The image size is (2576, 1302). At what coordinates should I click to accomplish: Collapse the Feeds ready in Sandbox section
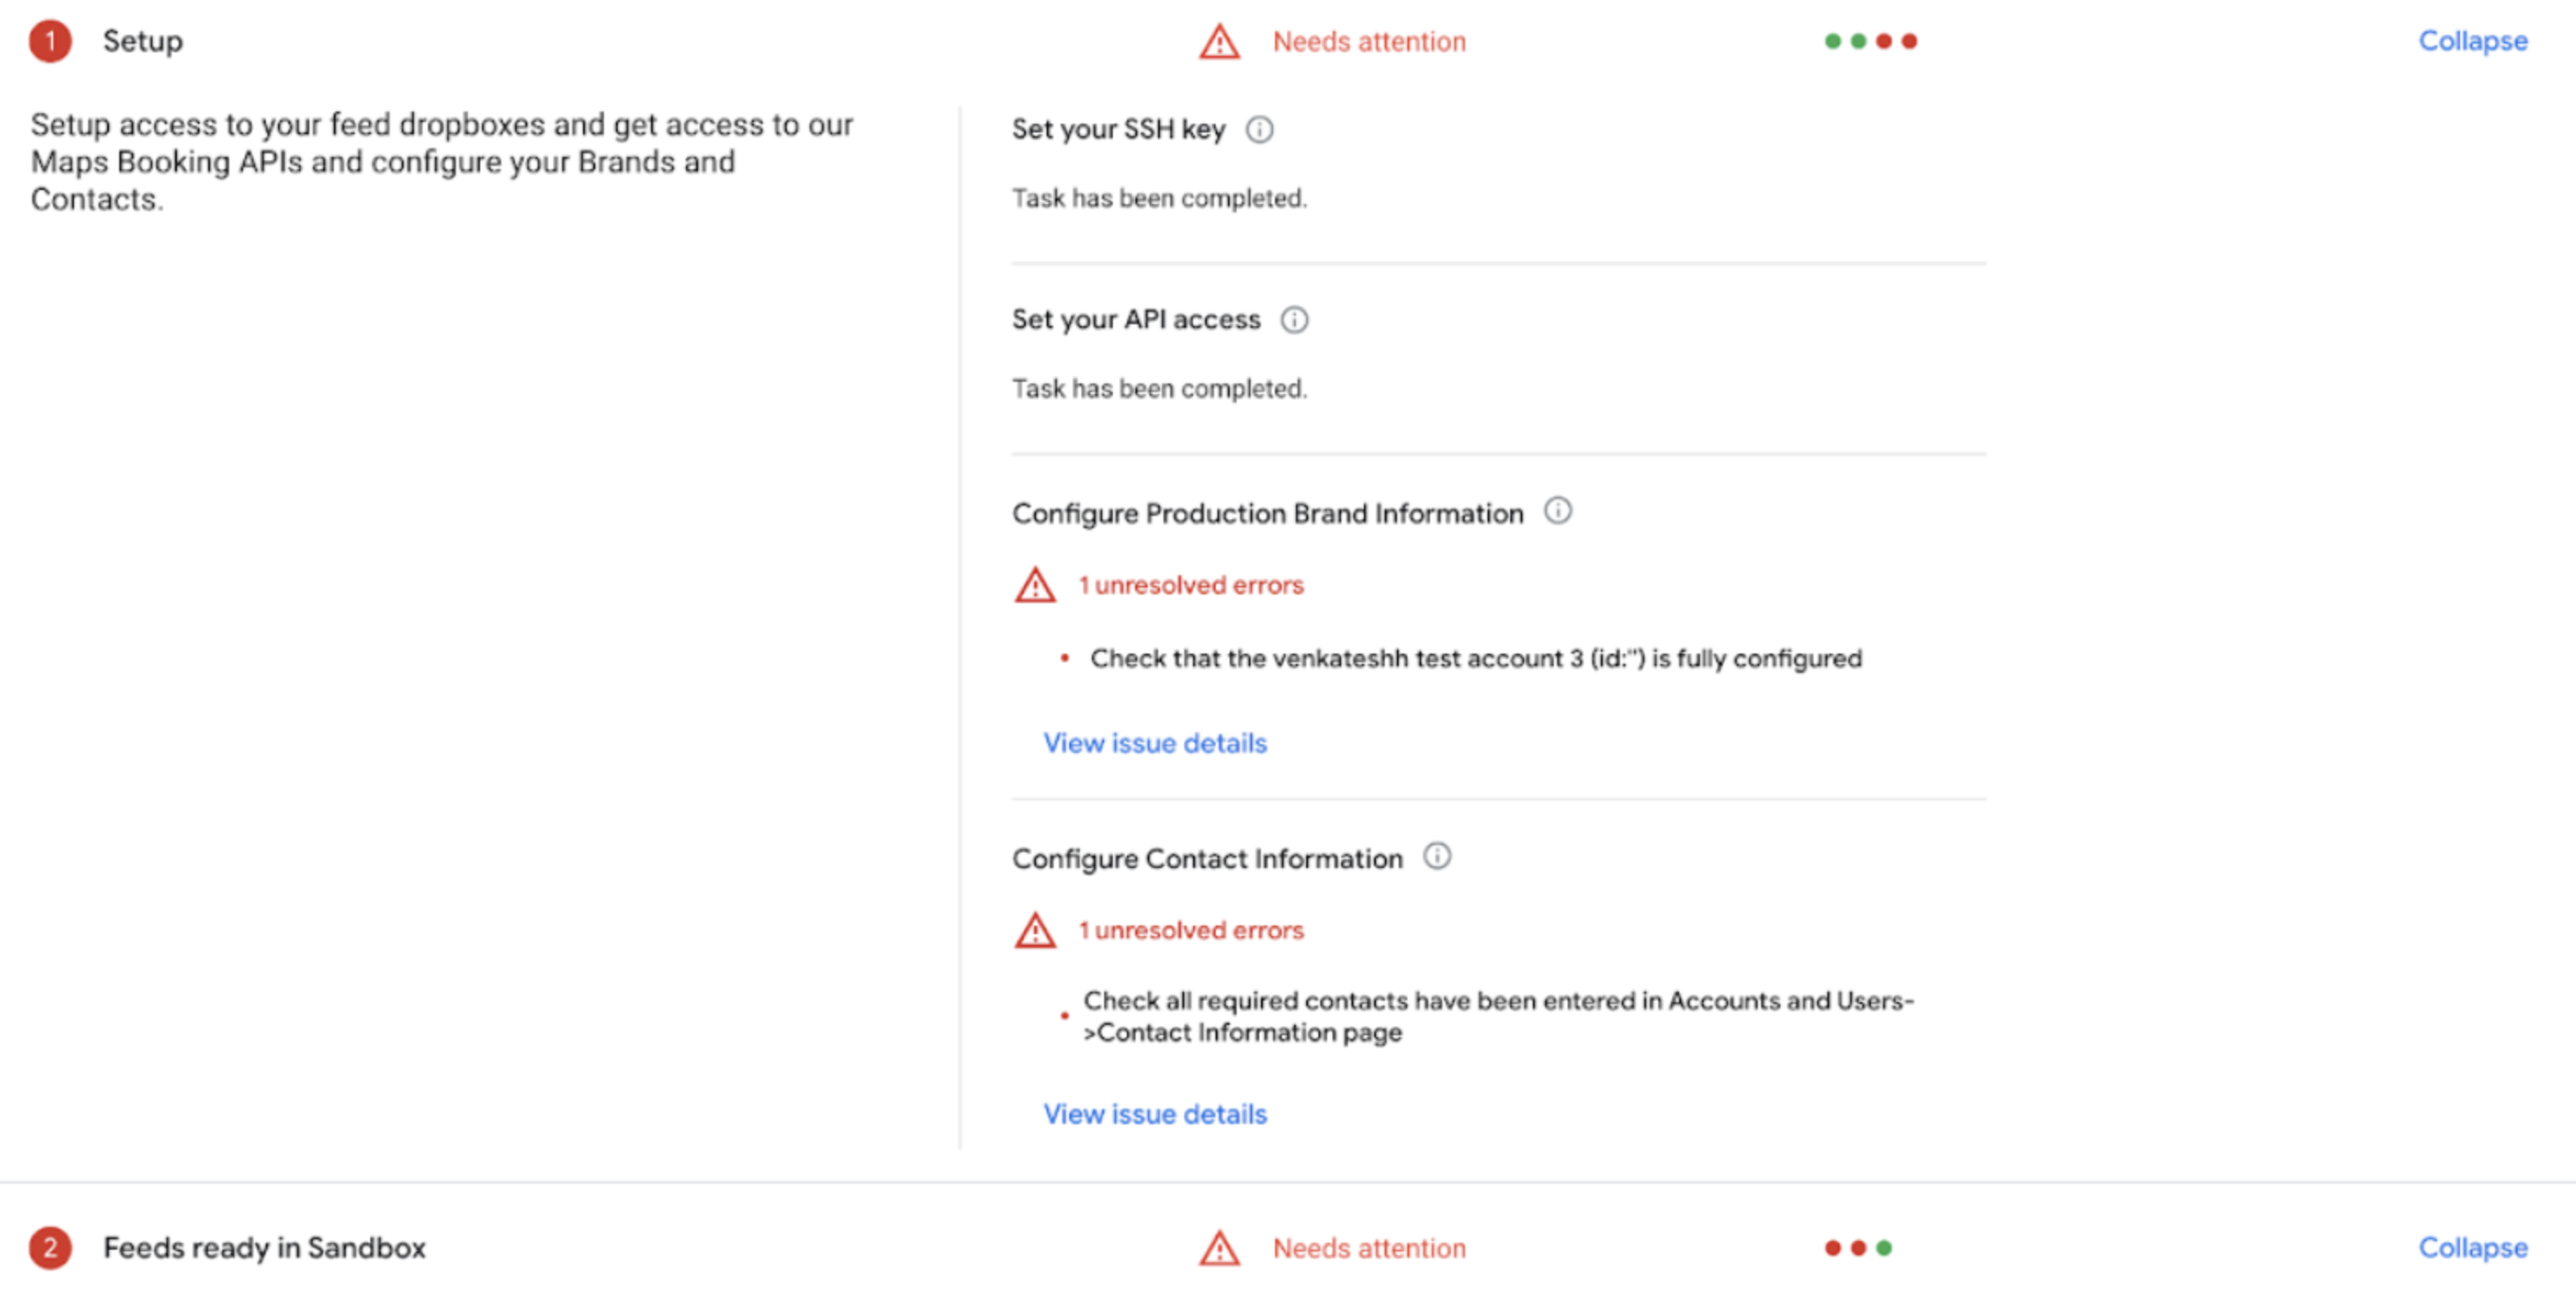tap(2472, 1247)
